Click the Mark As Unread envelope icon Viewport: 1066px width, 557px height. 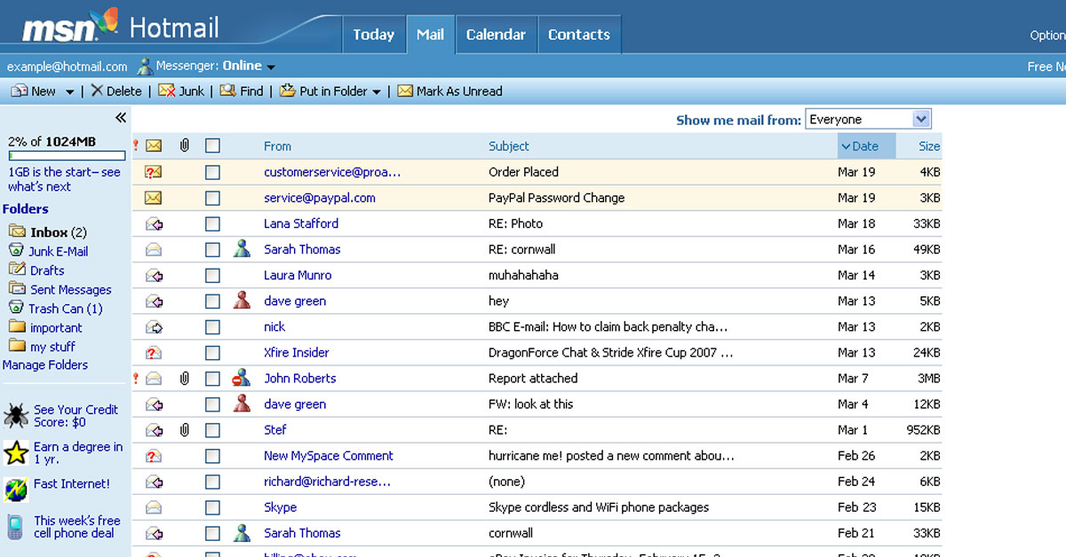(406, 90)
